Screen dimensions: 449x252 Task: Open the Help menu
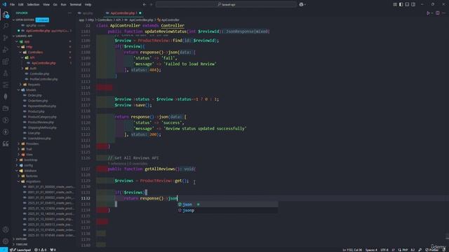(x=88, y=5)
